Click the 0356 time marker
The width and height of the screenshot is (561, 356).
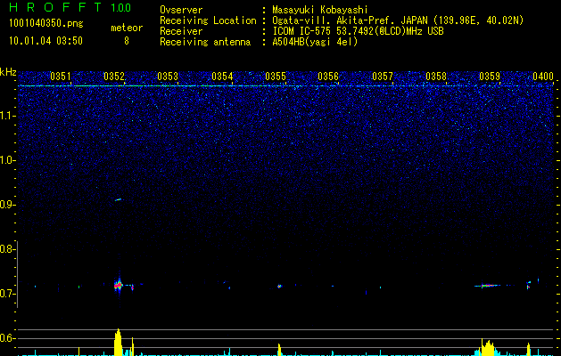click(x=328, y=77)
